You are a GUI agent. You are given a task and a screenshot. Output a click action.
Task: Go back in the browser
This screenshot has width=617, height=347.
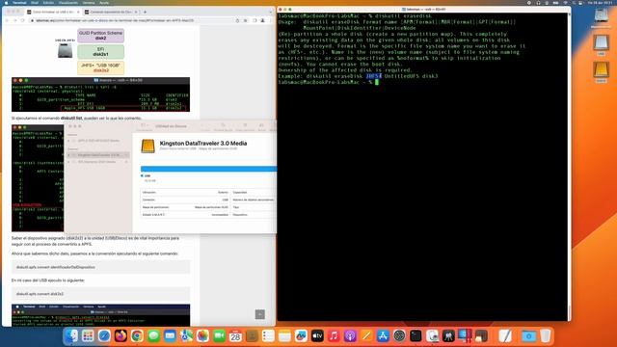[x=7, y=20]
